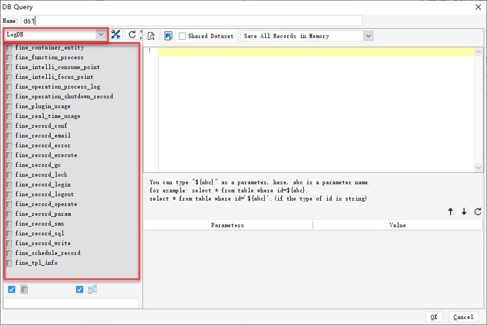Enable the Shared Dataset option
The height and width of the screenshot is (325, 487).
coord(183,36)
